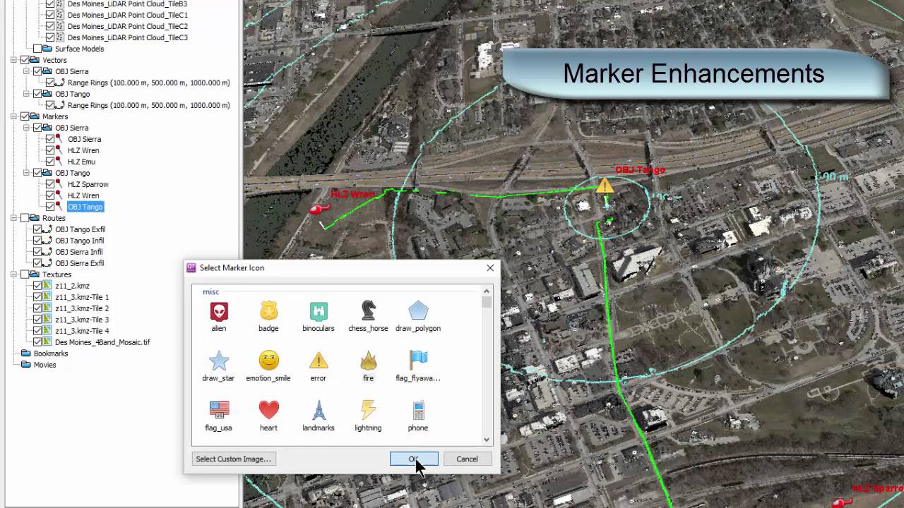Collapse the Textures tree node

coord(13,274)
